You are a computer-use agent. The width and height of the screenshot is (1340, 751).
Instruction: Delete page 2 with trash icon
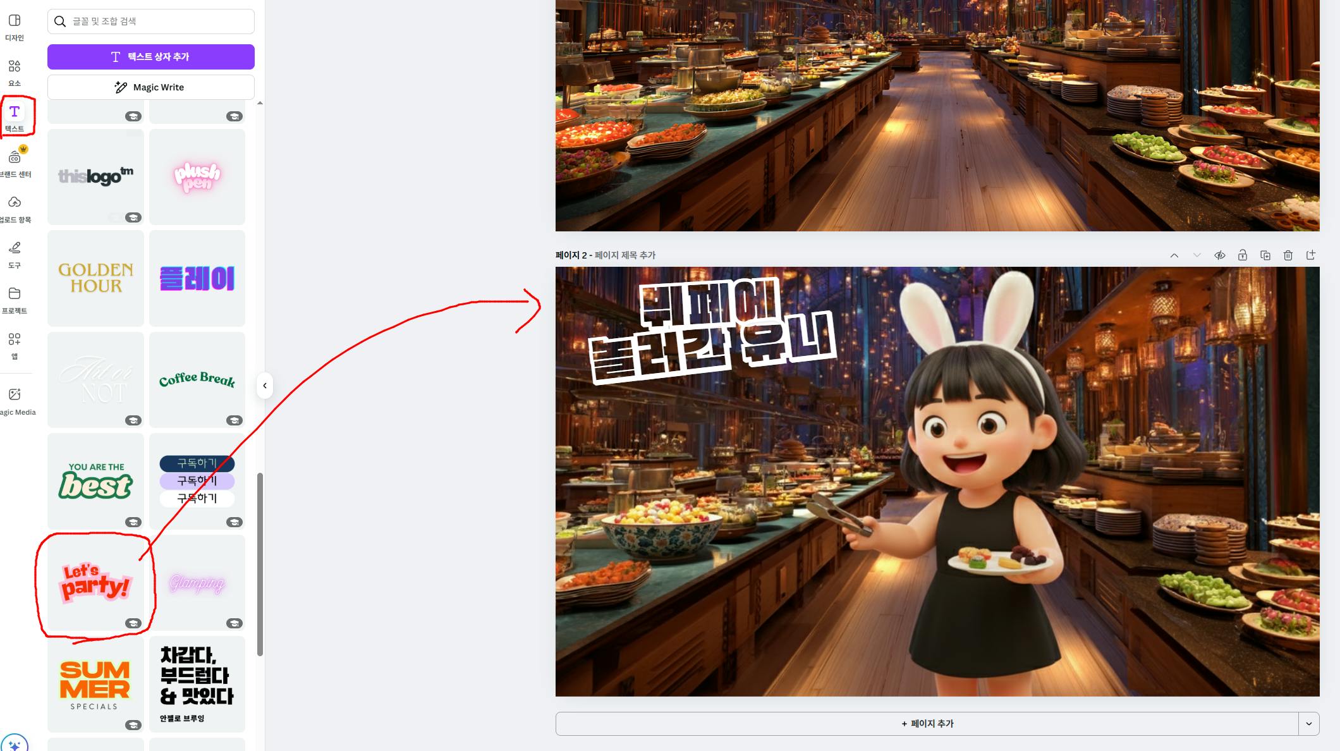coord(1288,255)
